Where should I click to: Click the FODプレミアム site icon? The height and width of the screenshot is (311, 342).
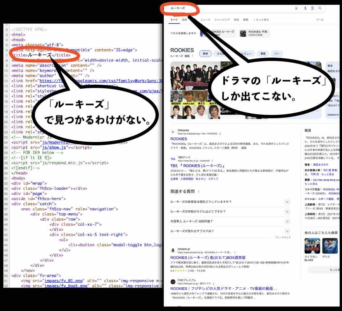click(173, 281)
